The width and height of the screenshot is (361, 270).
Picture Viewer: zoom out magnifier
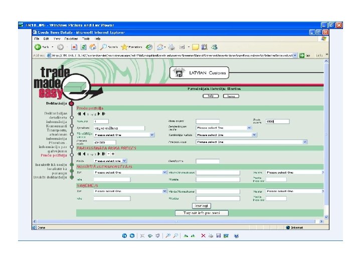click(175, 235)
